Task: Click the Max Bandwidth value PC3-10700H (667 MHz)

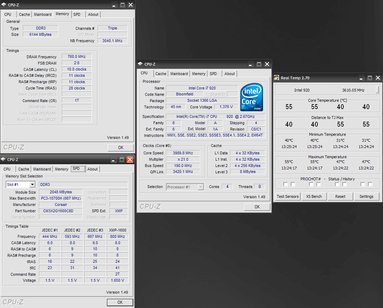Action: point(61,198)
